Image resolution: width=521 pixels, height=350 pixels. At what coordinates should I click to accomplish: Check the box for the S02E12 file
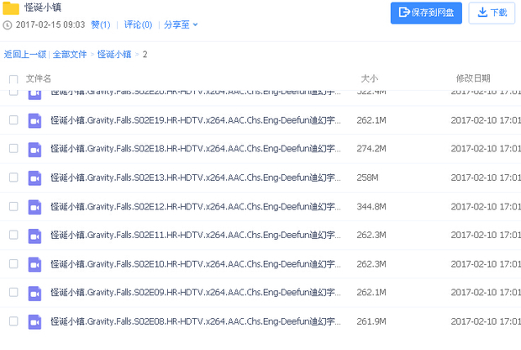pos(13,206)
